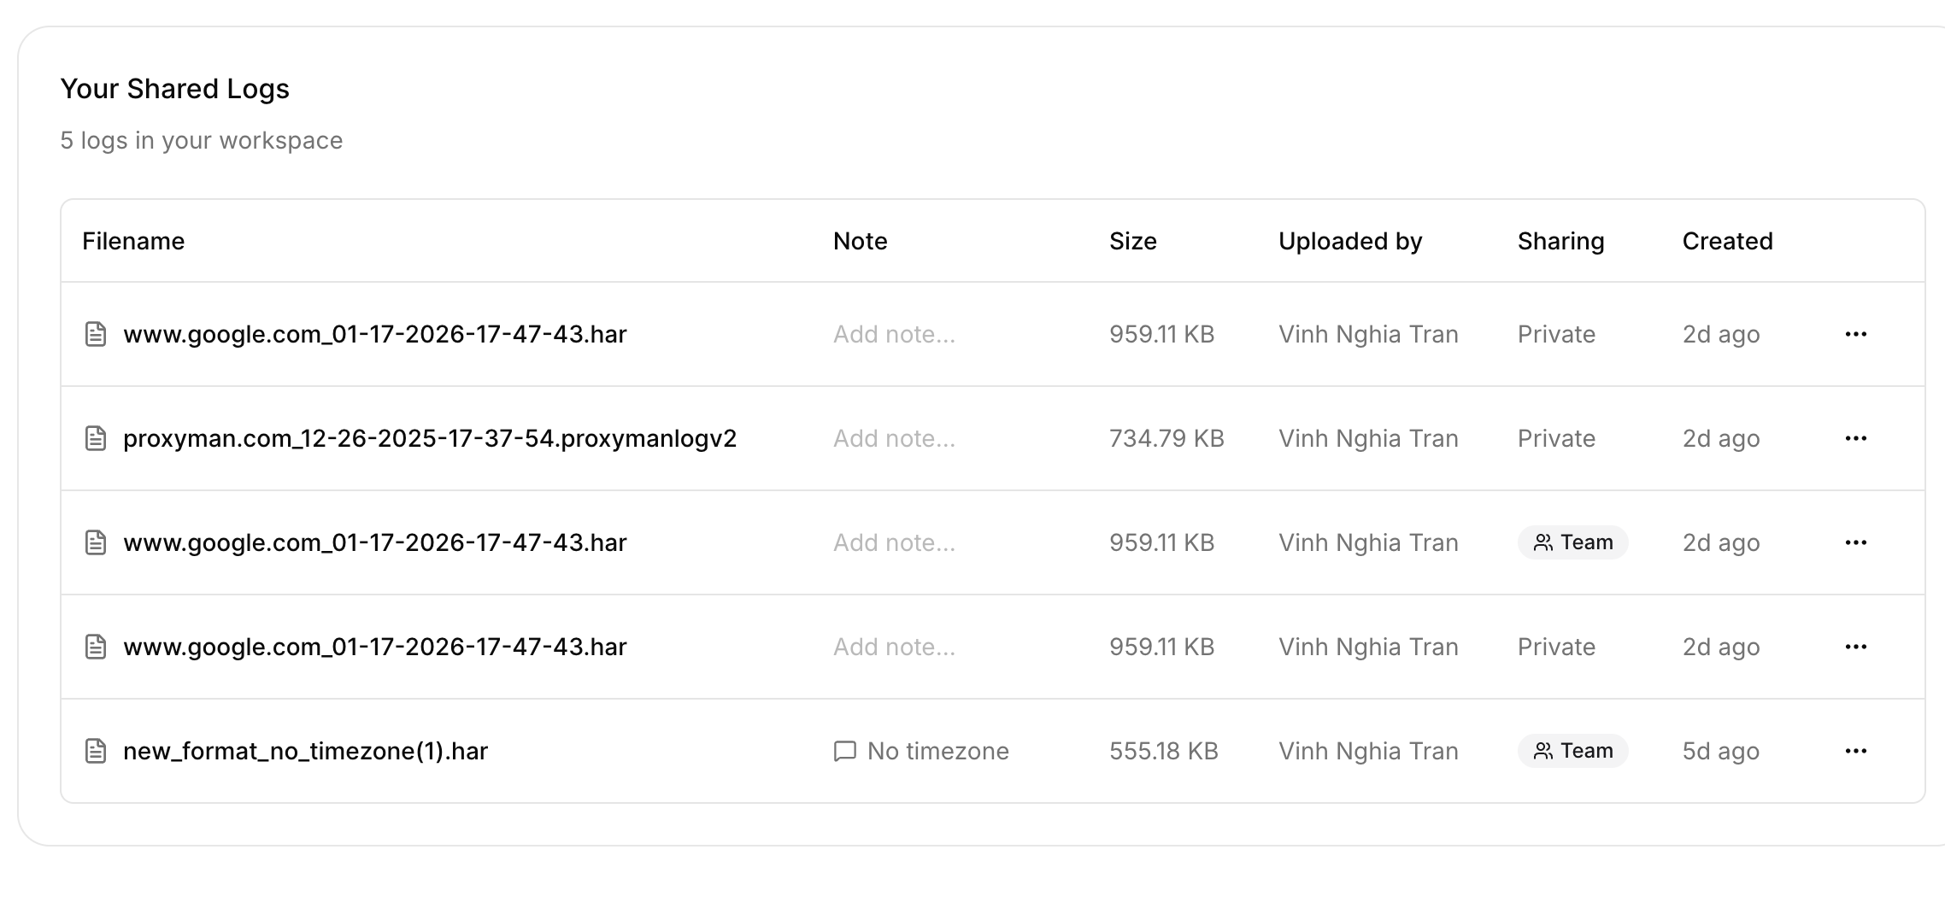Open the three-dot menu for the Team-shared google.com log
This screenshot has width=1945, height=914.
(x=1855, y=542)
